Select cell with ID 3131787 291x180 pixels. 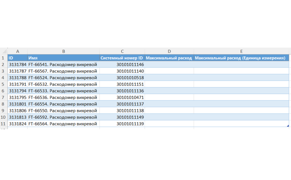(17, 71)
